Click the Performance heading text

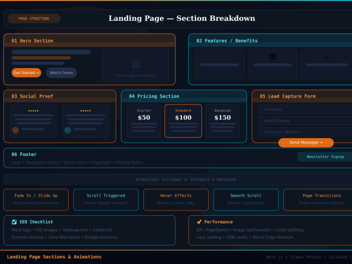(219, 222)
